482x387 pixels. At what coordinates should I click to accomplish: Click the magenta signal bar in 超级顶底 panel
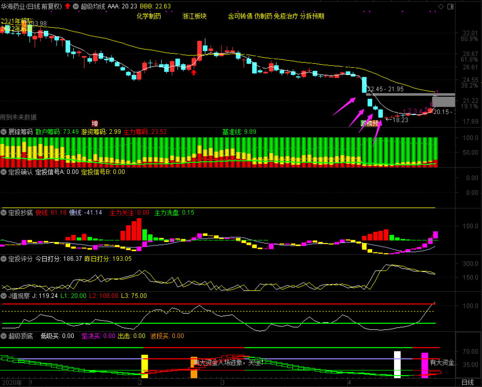pyautogui.click(x=424, y=365)
